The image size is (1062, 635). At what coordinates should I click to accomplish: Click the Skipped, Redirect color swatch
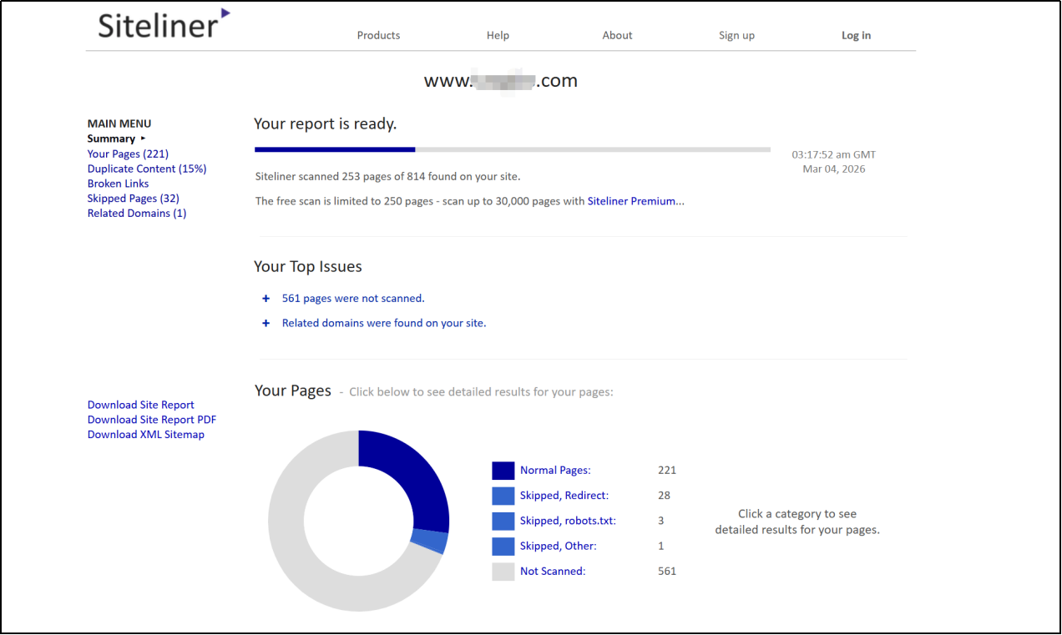503,496
